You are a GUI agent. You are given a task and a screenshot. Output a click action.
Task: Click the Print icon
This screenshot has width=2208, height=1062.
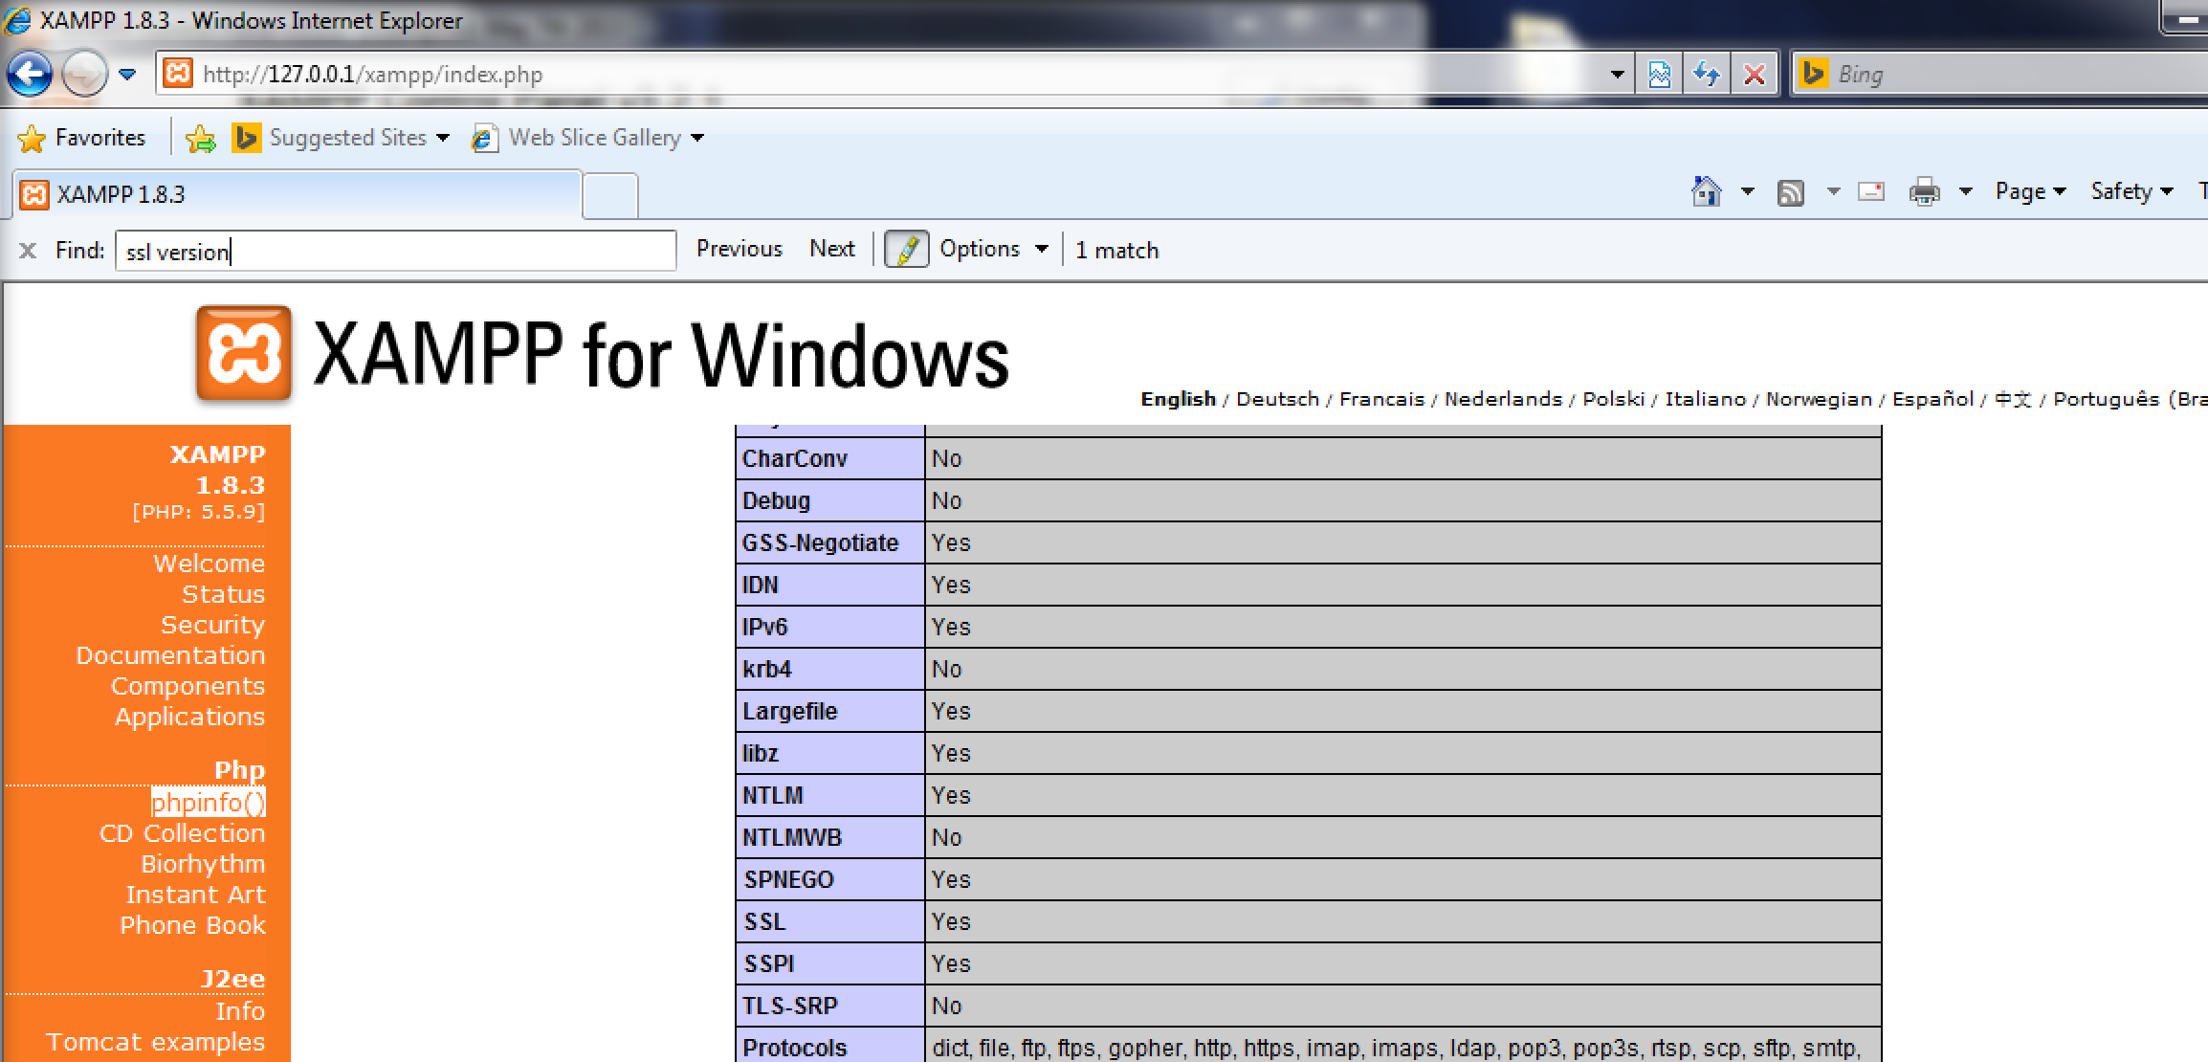pos(1924,192)
